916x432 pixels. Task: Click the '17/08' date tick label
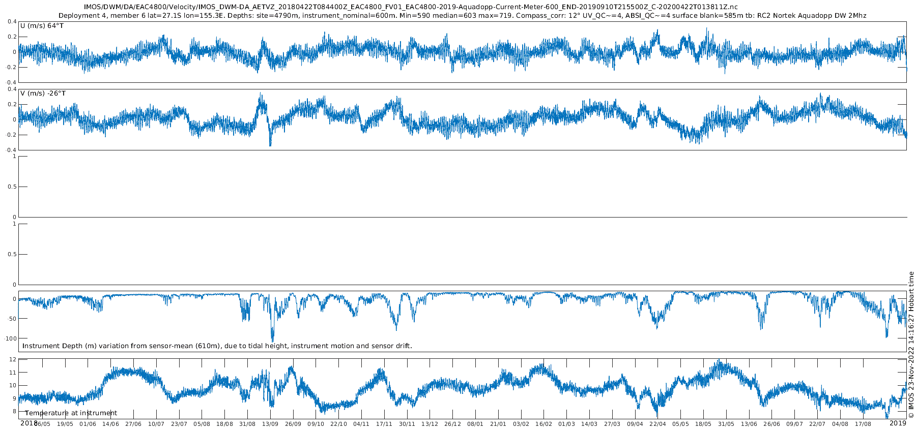click(x=863, y=424)
